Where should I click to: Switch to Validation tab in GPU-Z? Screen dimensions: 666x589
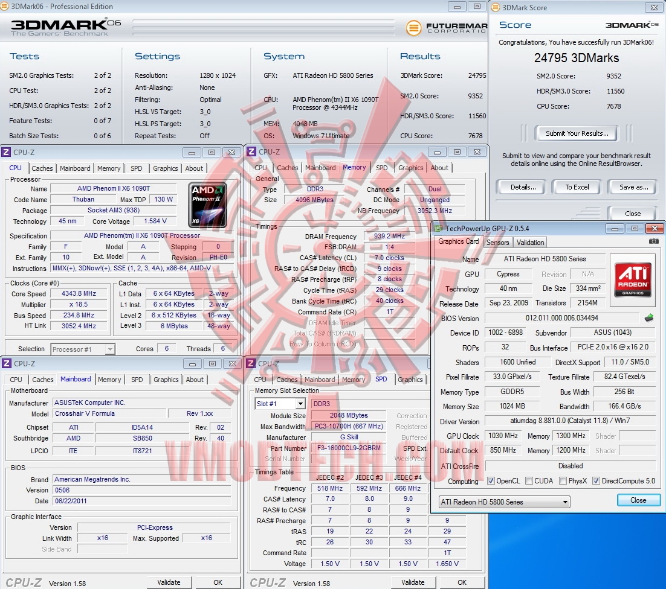tap(530, 243)
